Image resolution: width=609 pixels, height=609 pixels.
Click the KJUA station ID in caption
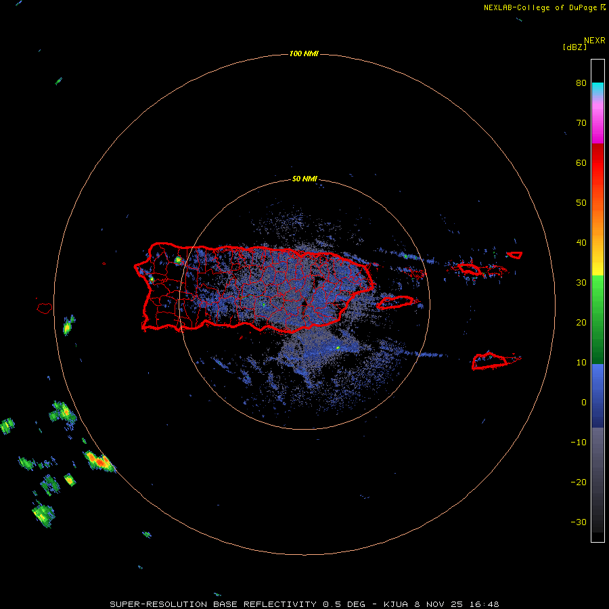(x=397, y=604)
